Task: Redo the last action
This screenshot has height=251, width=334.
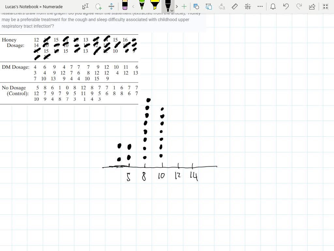Action: click(299, 7)
